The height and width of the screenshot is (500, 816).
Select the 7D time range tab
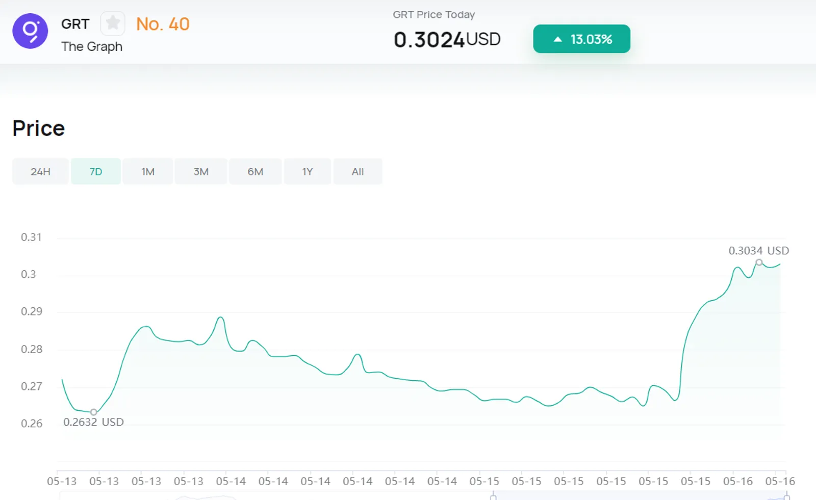point(96,172)
